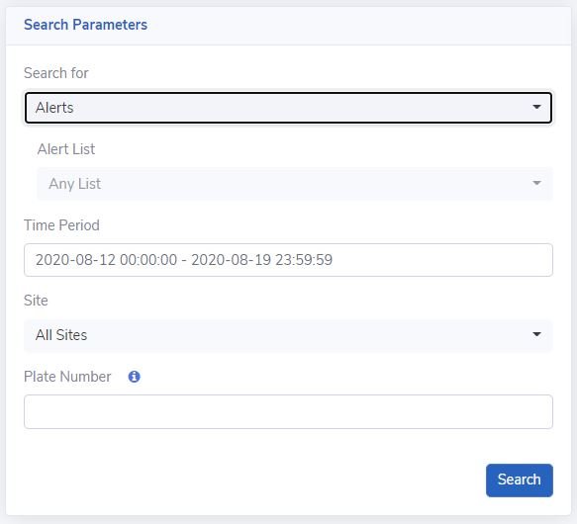Click the Site field label
The width and height of the screenshot is (577, 524).
tap(36, 301)
